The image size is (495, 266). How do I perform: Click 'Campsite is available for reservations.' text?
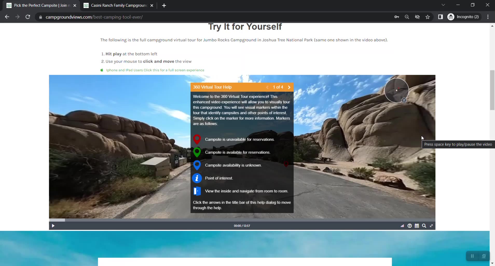point(238,152)
